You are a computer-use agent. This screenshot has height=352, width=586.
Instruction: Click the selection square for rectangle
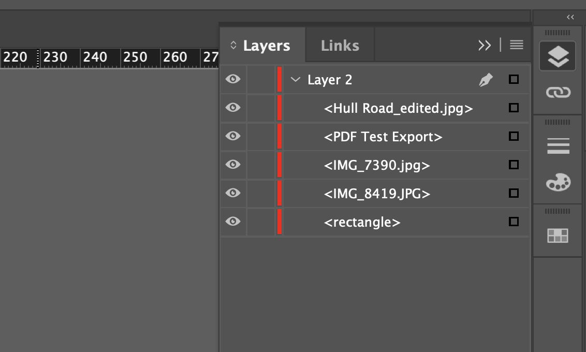pyautogui.click(x=514, y=222)
